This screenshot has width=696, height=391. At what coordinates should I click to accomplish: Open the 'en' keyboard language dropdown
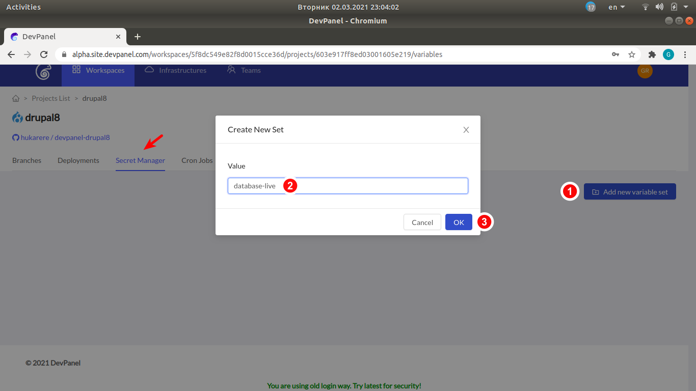click(617, 7)
